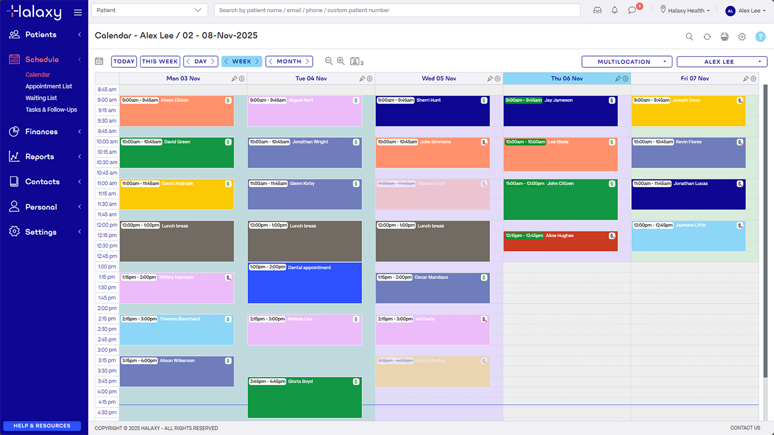Go to the next week arrow
This screenshot has width=774, height=435.
click(x=257, y=62)
